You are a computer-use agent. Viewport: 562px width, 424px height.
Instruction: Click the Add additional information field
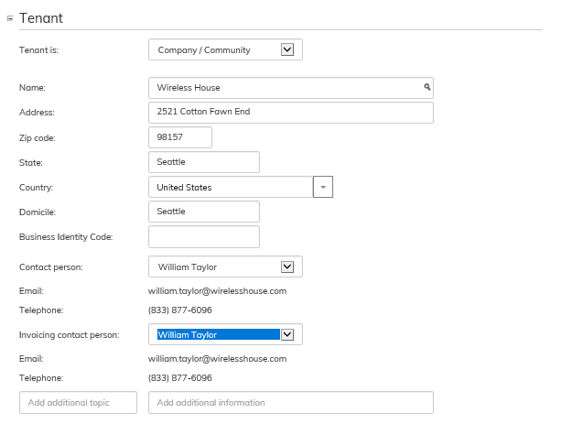290,403
